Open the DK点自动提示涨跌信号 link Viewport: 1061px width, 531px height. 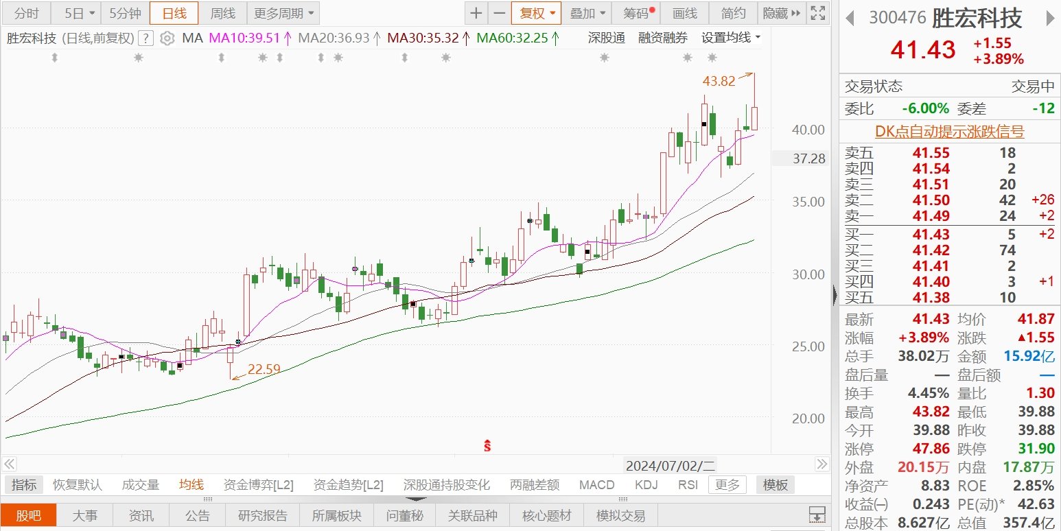pos(949,132)
